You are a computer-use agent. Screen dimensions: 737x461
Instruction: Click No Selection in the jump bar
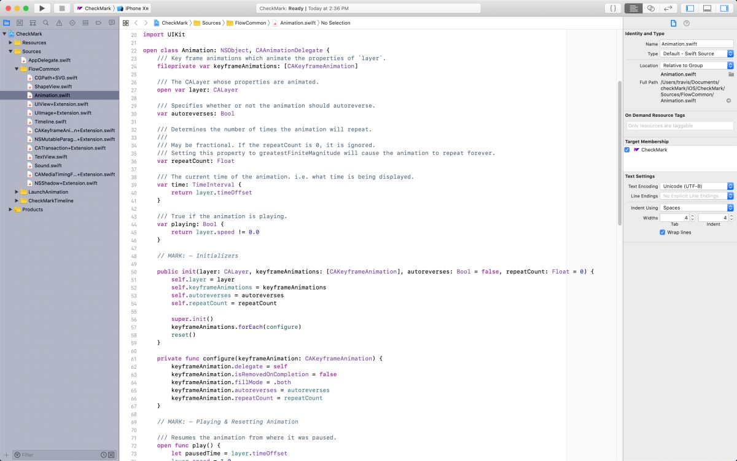coord(336,23)
